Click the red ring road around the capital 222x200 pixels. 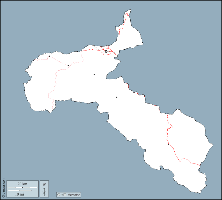[111, 52]
